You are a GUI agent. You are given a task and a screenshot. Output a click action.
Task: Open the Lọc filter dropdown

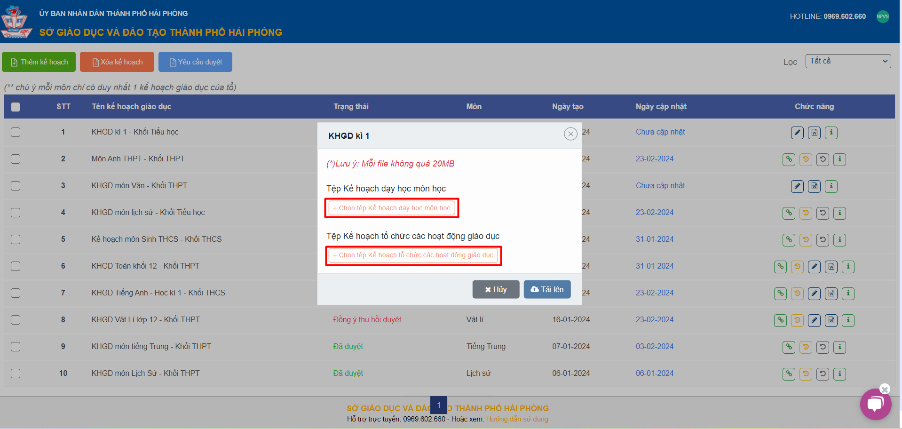tap(848, 61)
